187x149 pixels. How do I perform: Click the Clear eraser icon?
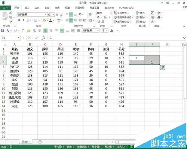[x=152, y=22]
